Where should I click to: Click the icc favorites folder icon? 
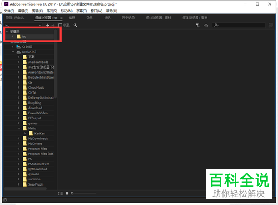pos(18,37)
